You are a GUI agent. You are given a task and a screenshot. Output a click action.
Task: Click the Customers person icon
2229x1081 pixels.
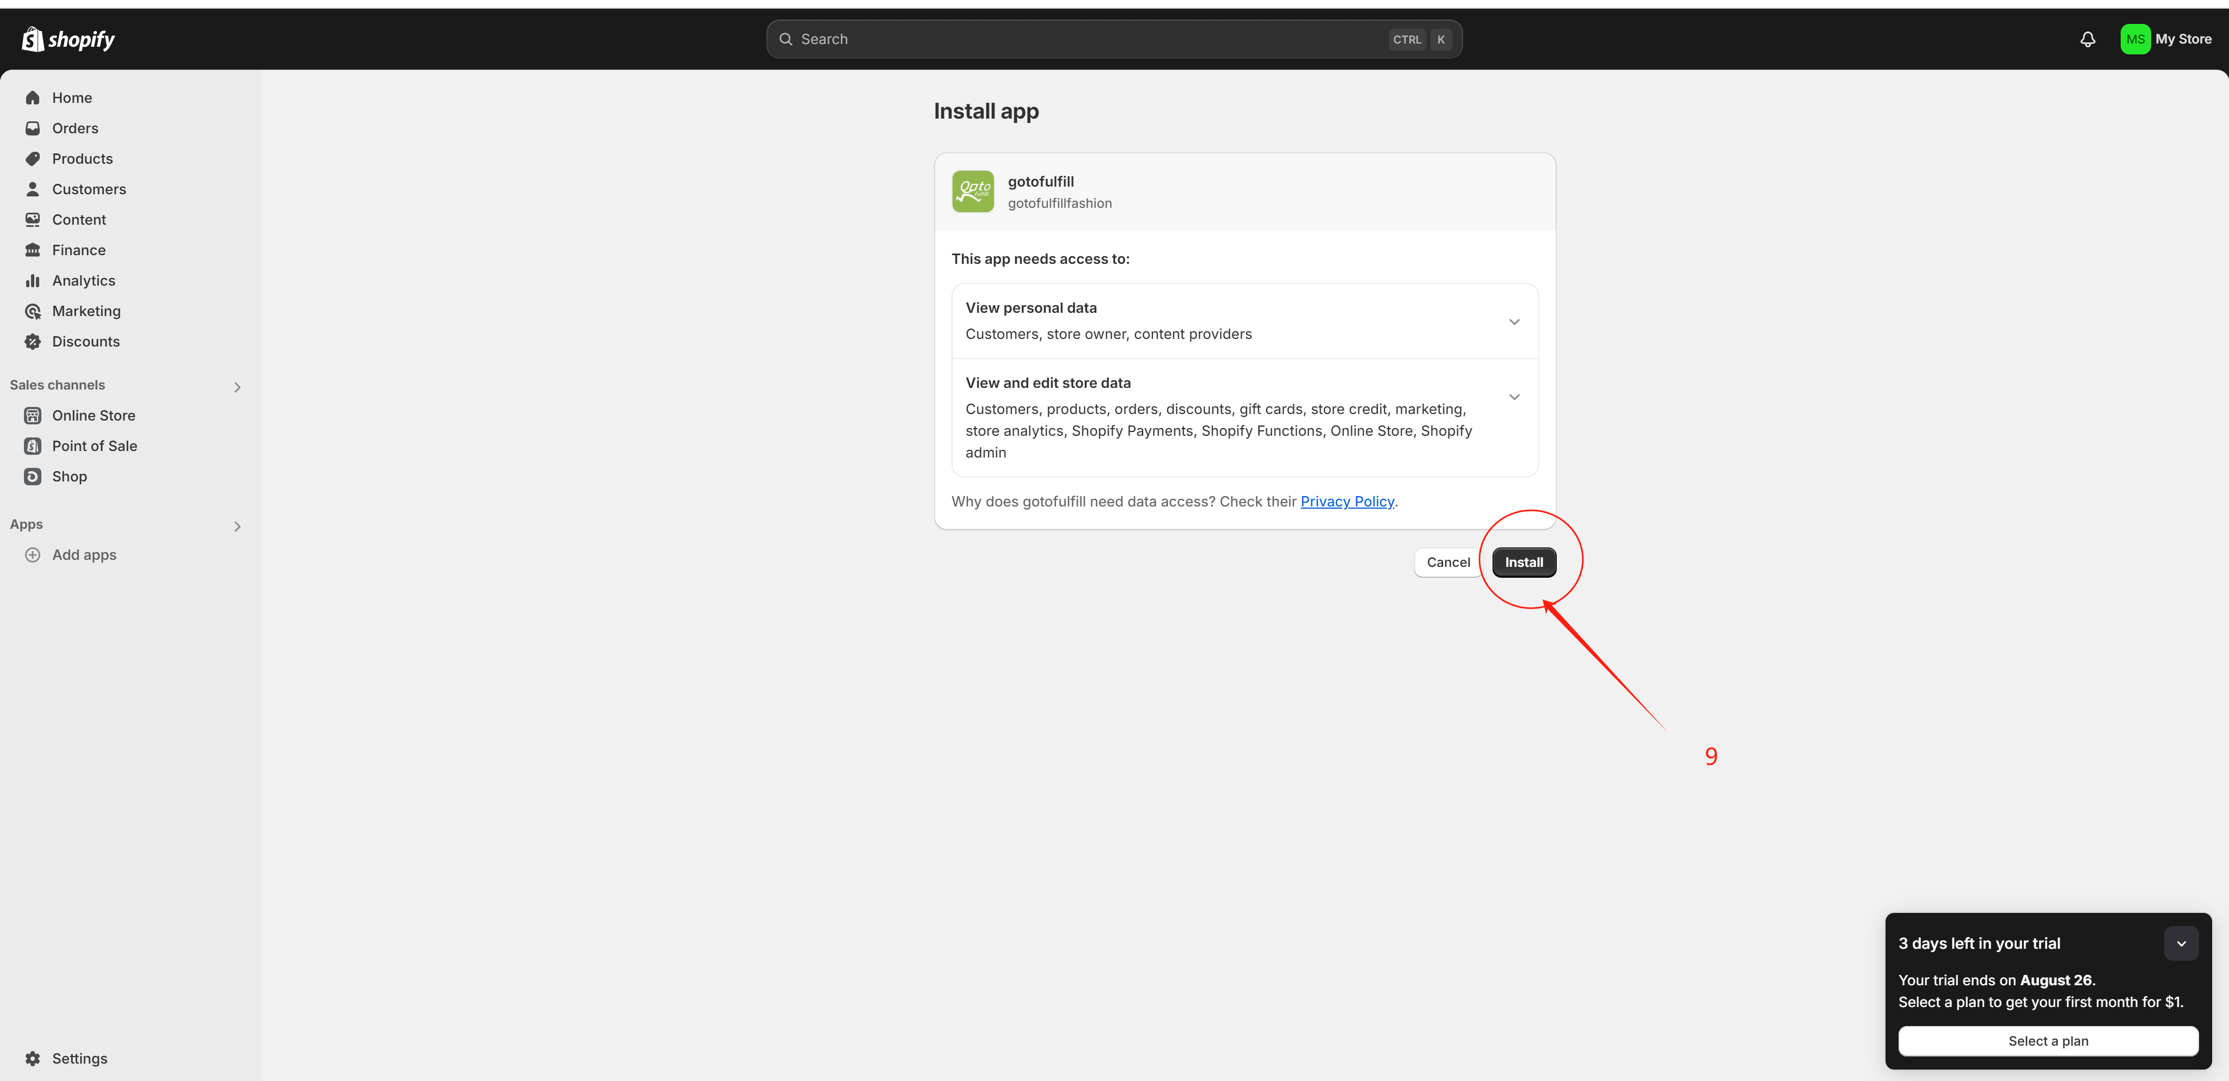[33, 189]
